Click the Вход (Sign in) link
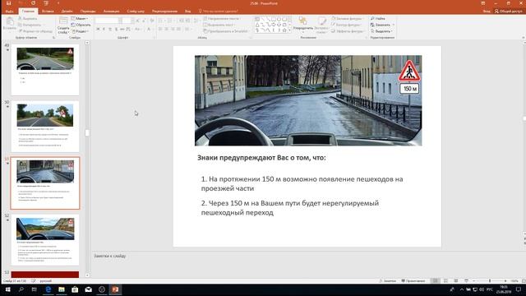This screenshot has width=526, height=296. (487, 11)
